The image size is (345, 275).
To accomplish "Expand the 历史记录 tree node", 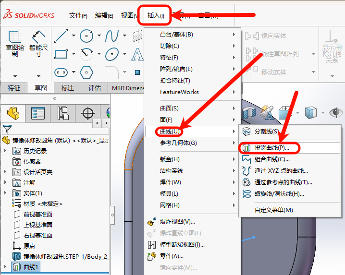I will point(6,151).
